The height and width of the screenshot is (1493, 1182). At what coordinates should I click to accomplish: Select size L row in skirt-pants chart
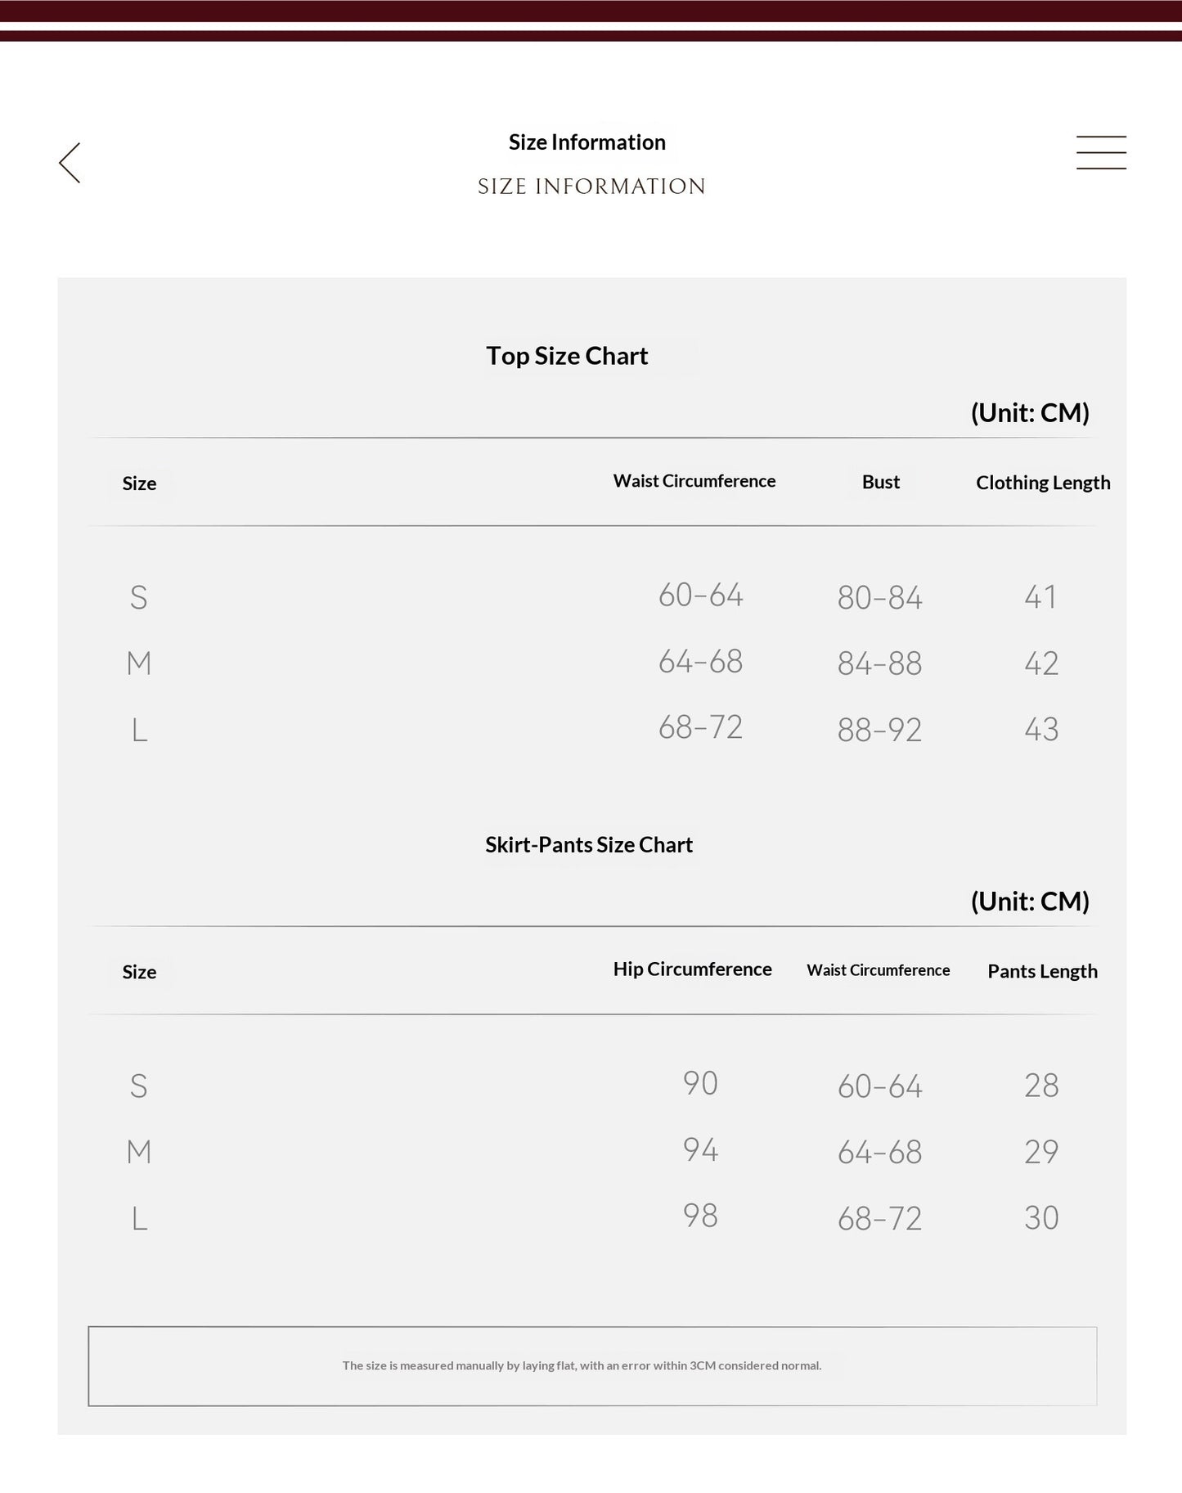pos(592,1218)
